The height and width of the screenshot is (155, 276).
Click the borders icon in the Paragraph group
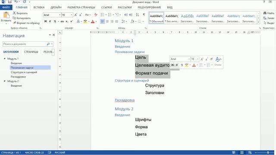(x=139, y=22)
